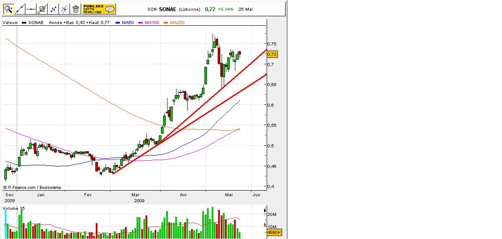Click the Année +Bas: 0,43 +Haut: 0,77 text
This screenshot has height=239, width=502.
[x=79, y=23]
